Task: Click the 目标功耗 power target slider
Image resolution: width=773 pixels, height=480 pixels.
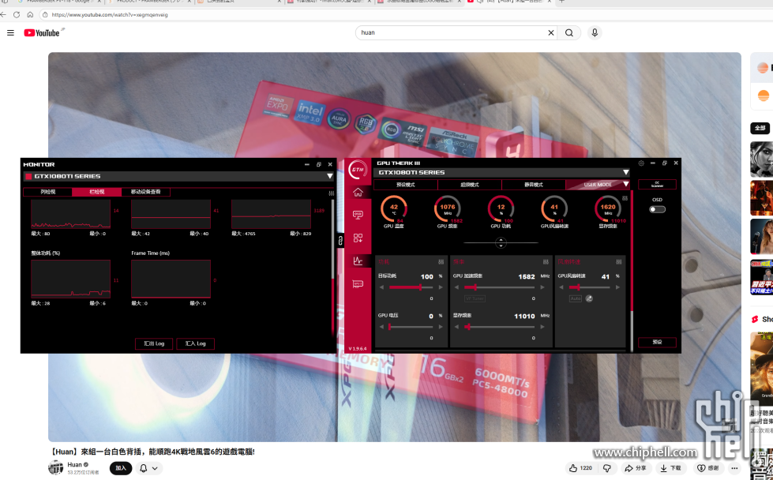Action: click(407, 287)
